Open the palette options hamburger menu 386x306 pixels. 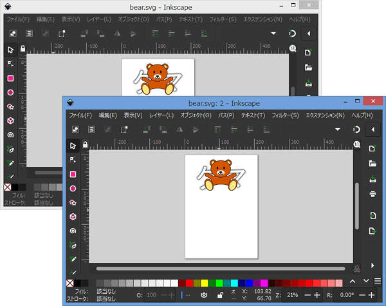378,281
